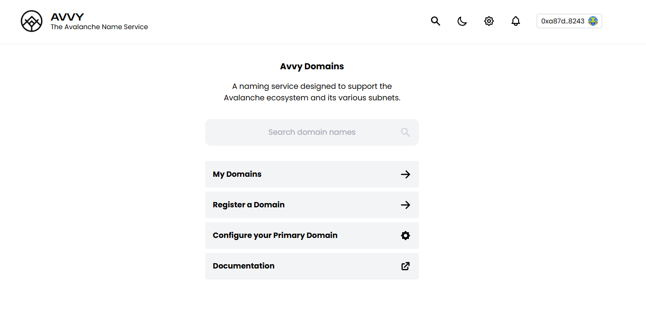The height and width of the screenshot is (333, 646).
Task: Show notifications with the bell icon
Action: [x=515, y=21]
